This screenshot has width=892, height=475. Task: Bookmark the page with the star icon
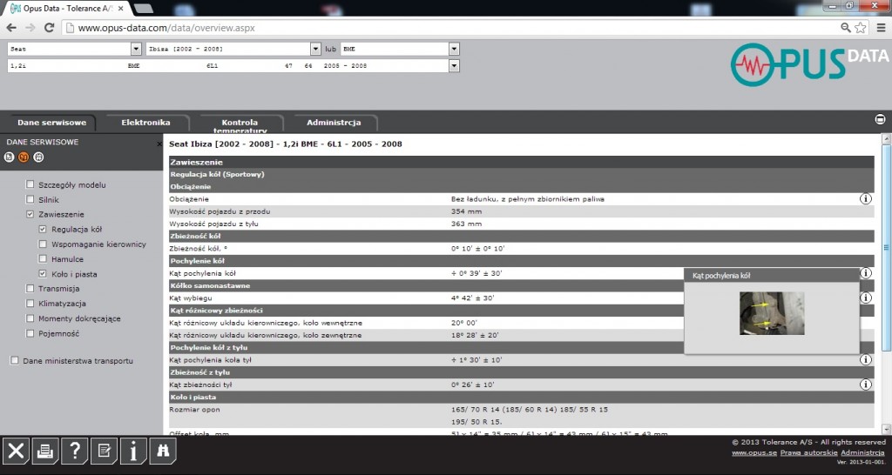click(x=861, y=27)
